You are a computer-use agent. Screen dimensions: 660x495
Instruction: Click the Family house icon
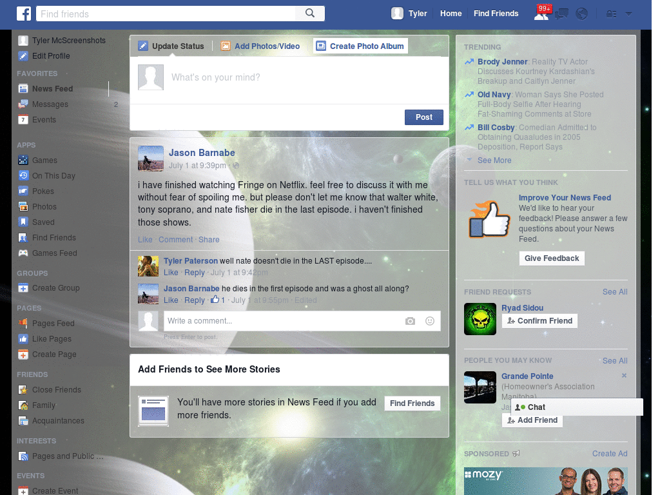[23, 405]
